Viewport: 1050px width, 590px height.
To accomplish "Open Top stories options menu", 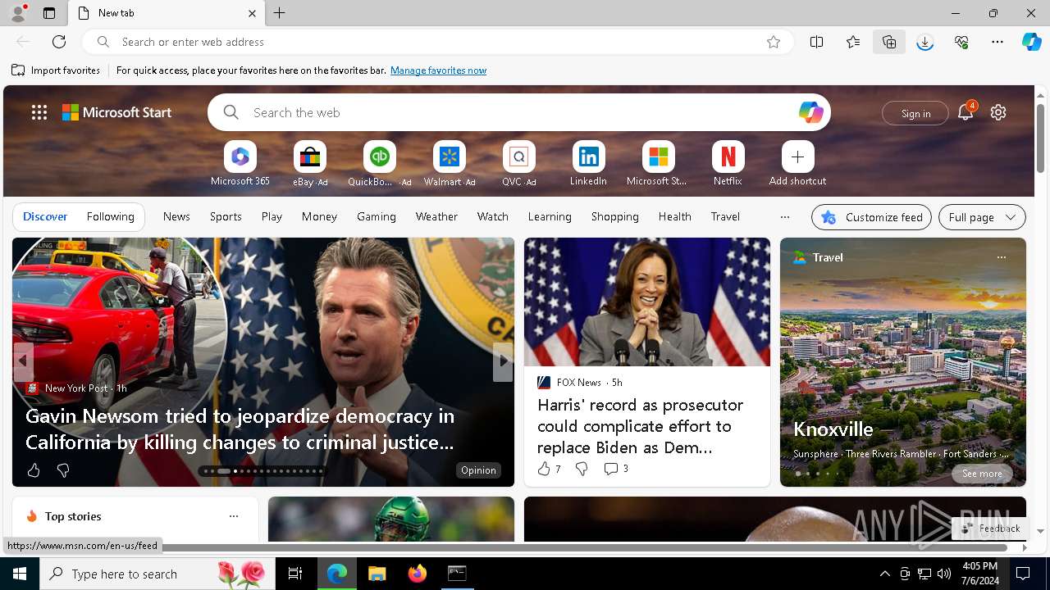I will coord(234,516).
